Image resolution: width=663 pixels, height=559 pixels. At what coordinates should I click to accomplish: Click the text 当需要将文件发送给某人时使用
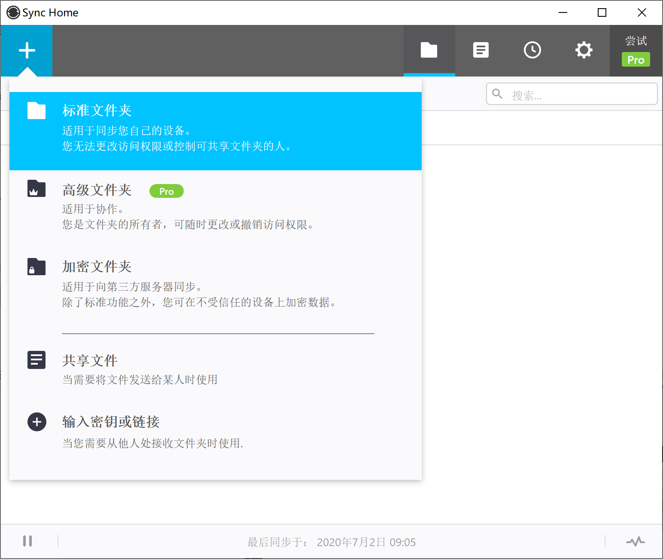[140, 380]
